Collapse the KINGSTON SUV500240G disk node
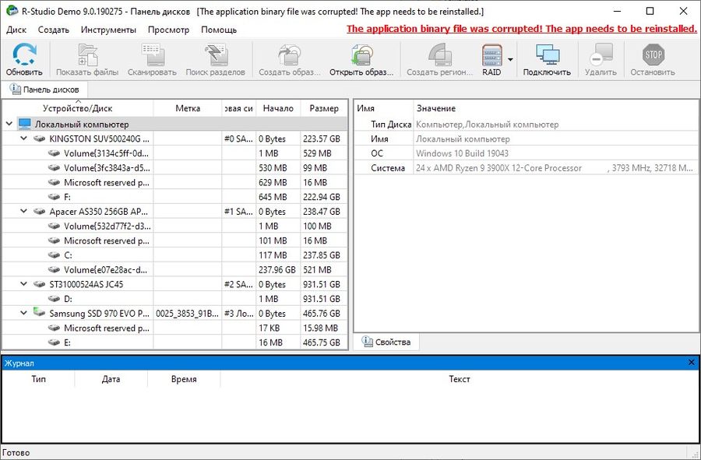Image resolution: width=701 pixels, height=460 pixels. point(24,139)
